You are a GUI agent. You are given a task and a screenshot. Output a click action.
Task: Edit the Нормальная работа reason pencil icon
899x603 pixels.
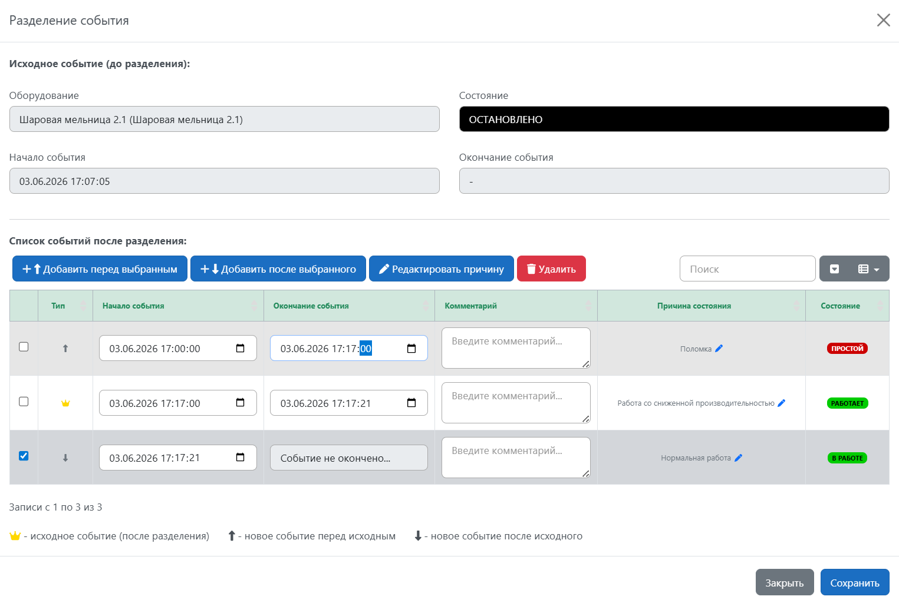pos(738,458)
